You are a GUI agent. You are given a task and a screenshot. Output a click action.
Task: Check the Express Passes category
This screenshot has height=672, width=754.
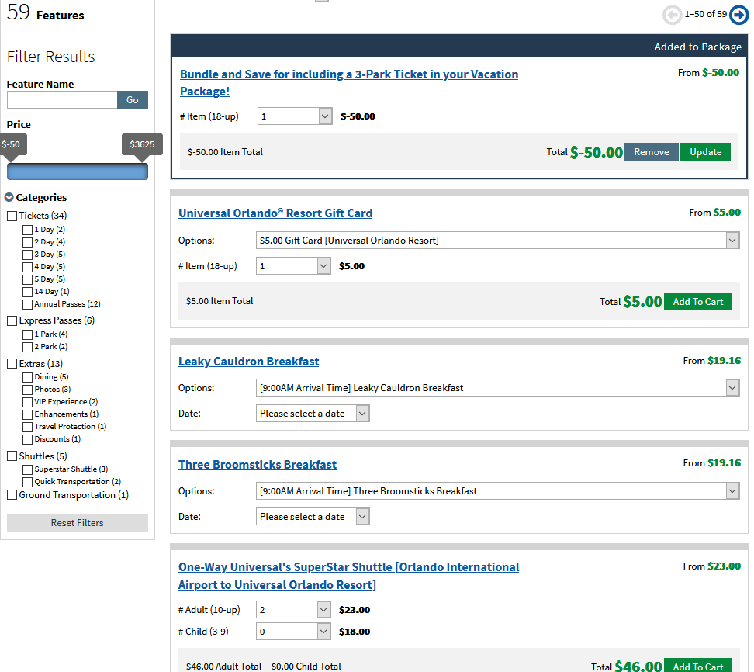[12, 320]
